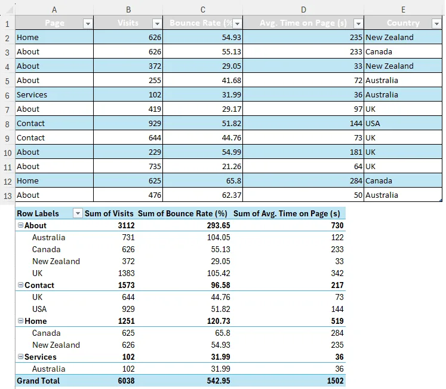446x389 pixels.
Task: Select row 13 header
Action: pyautogui.click(x=7, y=195)
